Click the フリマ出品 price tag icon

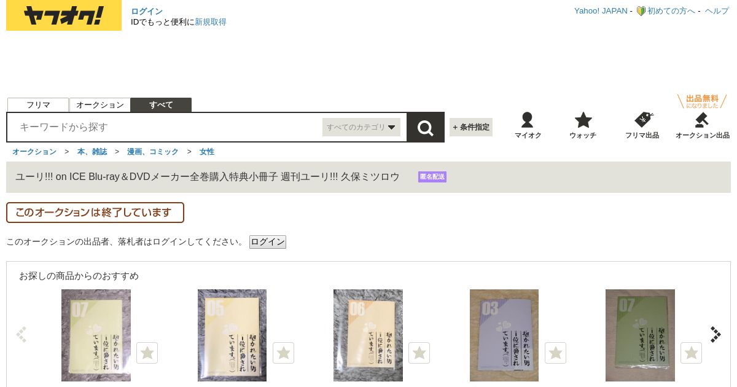643,120
